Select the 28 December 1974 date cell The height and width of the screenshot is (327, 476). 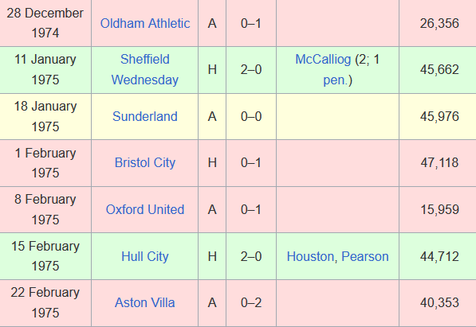click(x=45, y=23)
